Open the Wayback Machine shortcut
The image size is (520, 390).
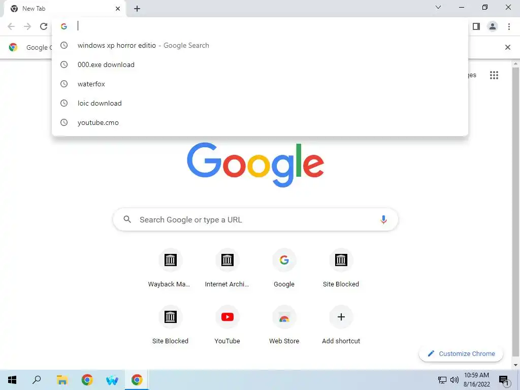(170, 268)
